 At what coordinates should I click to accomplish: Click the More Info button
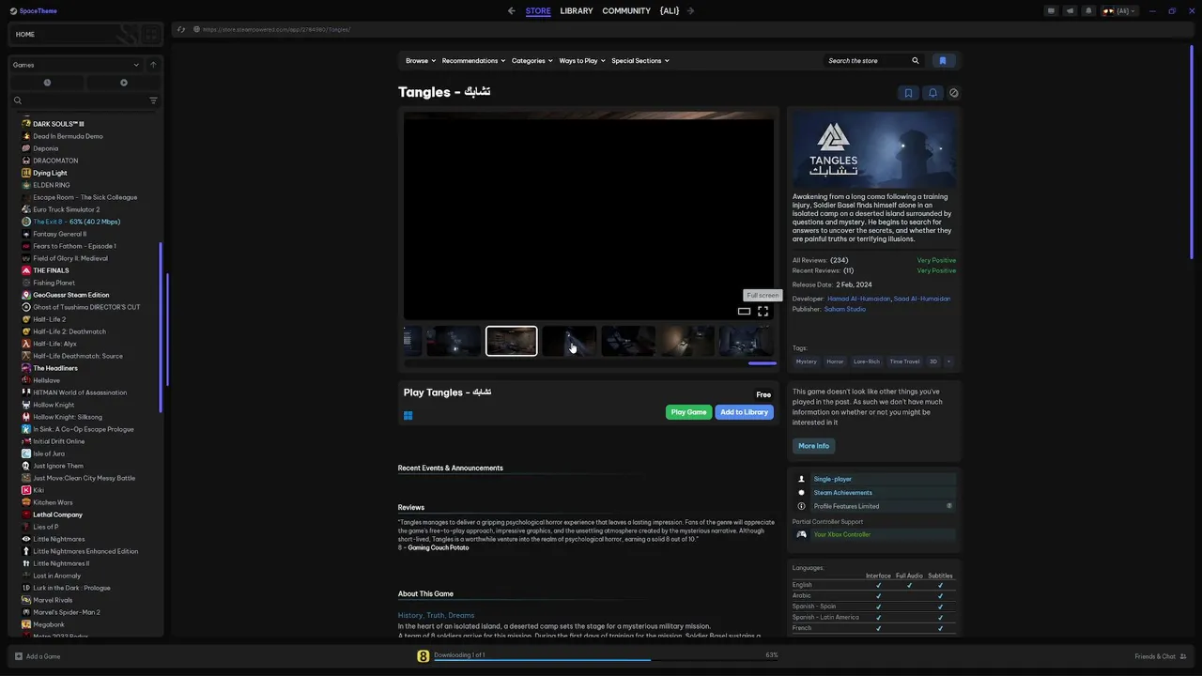click(x=813, y=446)
